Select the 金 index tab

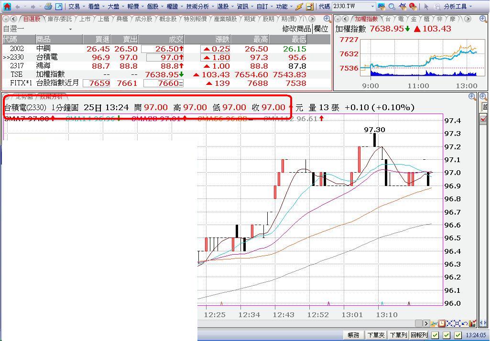click(414, 19)
